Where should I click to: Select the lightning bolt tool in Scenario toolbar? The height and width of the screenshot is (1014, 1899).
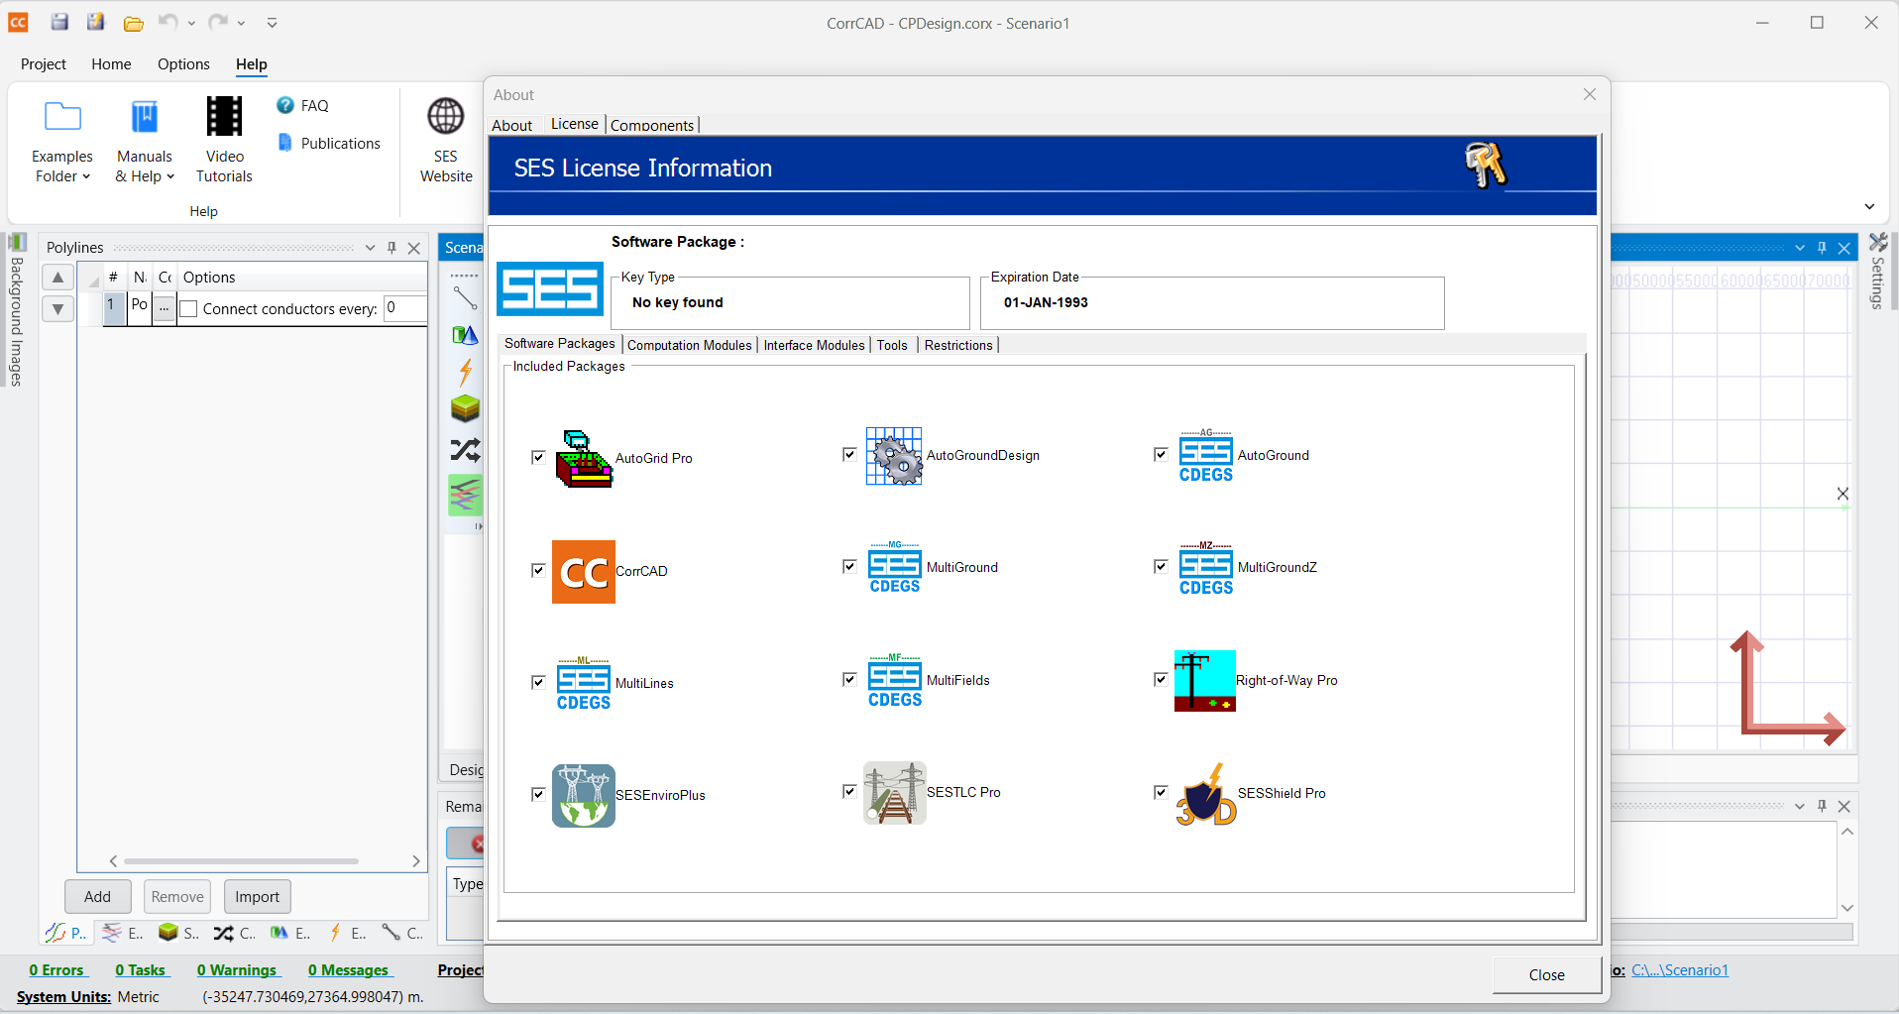(x=465, y=373)
